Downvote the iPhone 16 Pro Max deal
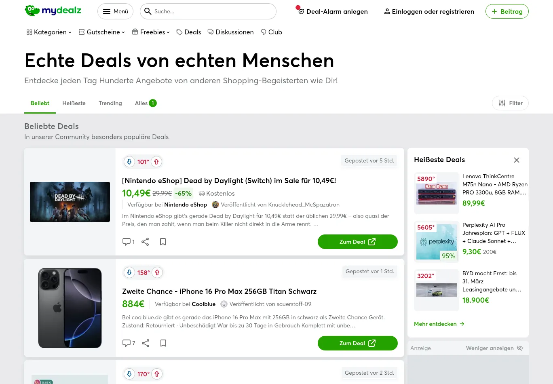553x384 pixels. tap(129, 272)
